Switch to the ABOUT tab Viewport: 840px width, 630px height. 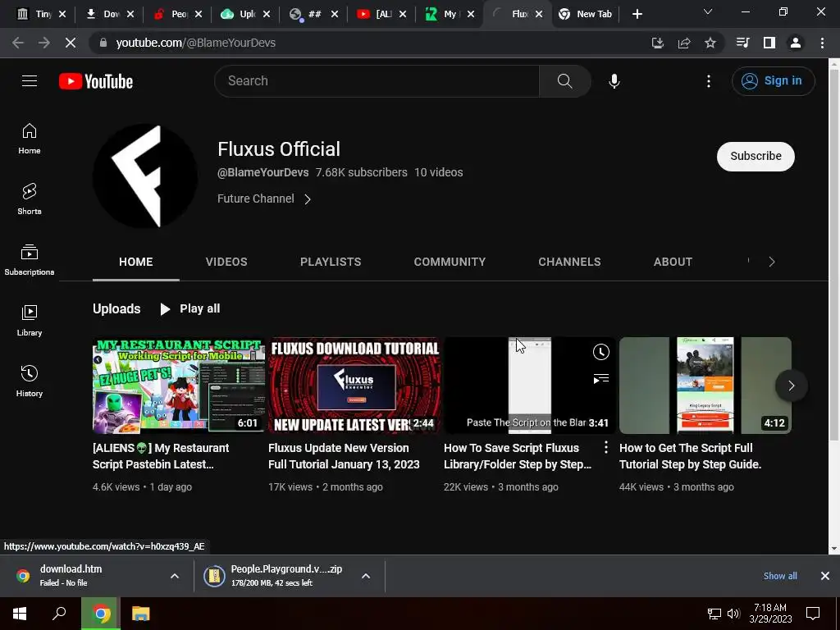click(x=673, y=262)
